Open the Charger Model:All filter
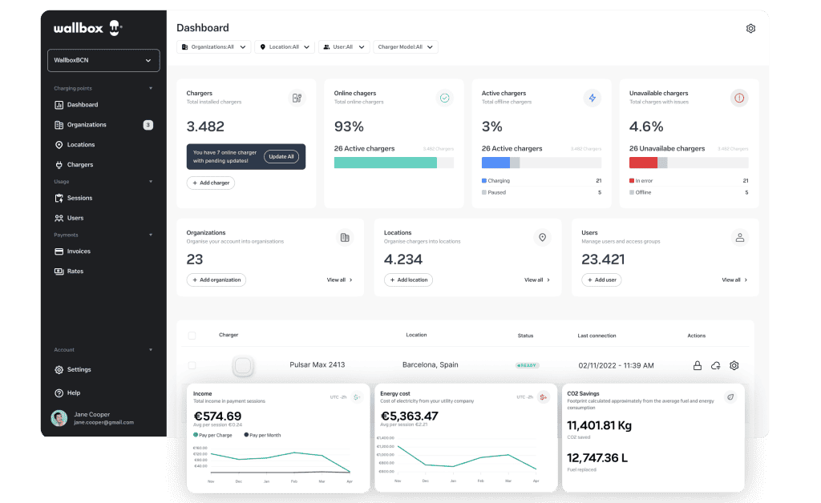This screenshot has width=821, height=503. 406,47
